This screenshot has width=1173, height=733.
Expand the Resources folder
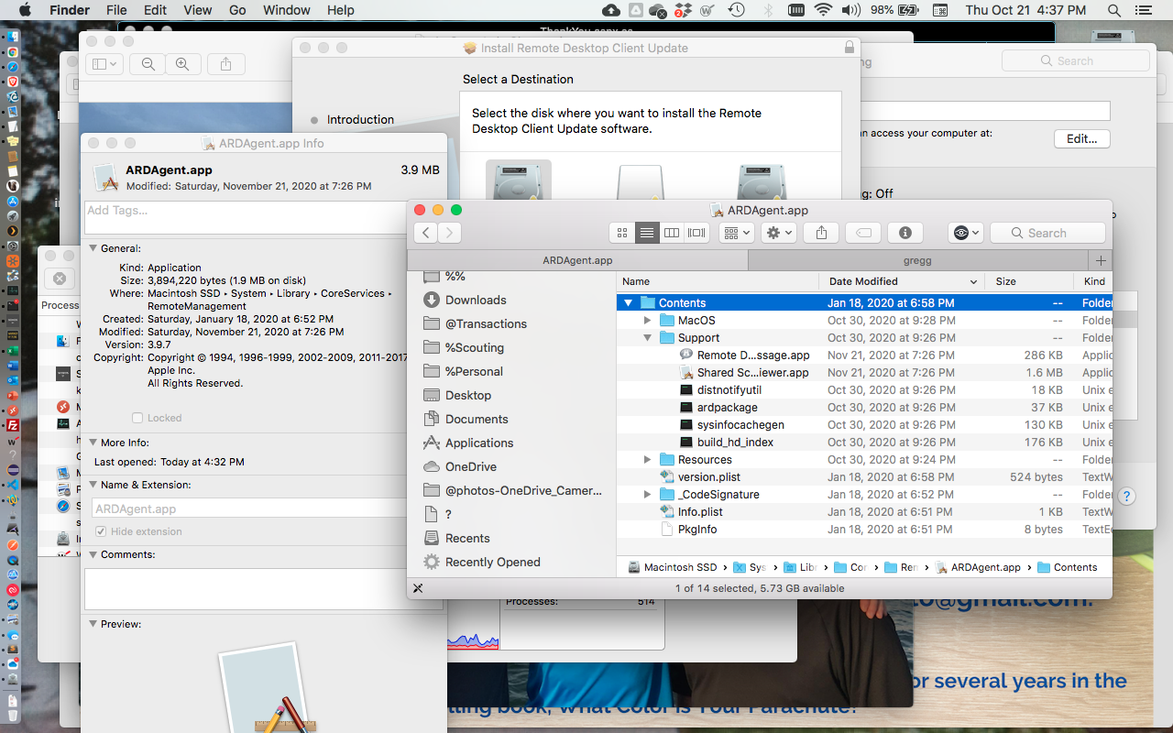coord(647,459)
